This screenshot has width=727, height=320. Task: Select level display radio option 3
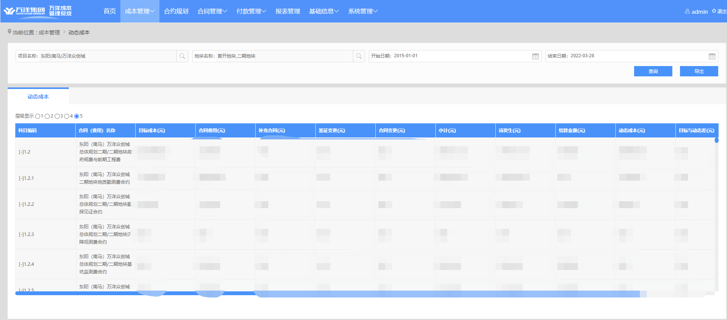click(x=57, y=116)
